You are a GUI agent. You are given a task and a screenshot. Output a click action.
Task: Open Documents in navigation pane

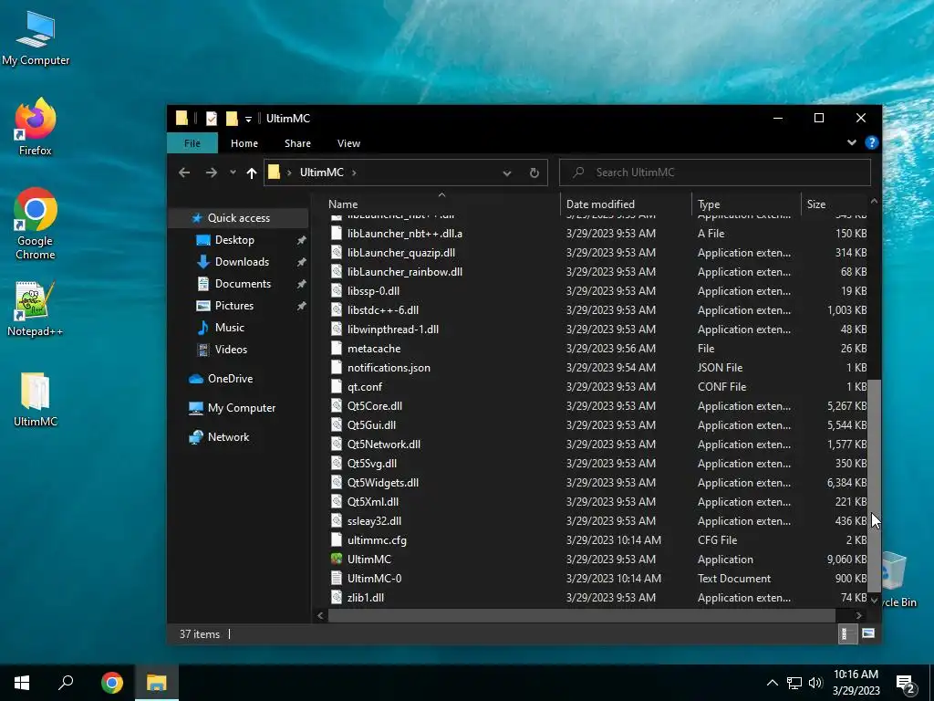[x=243, y=284]
